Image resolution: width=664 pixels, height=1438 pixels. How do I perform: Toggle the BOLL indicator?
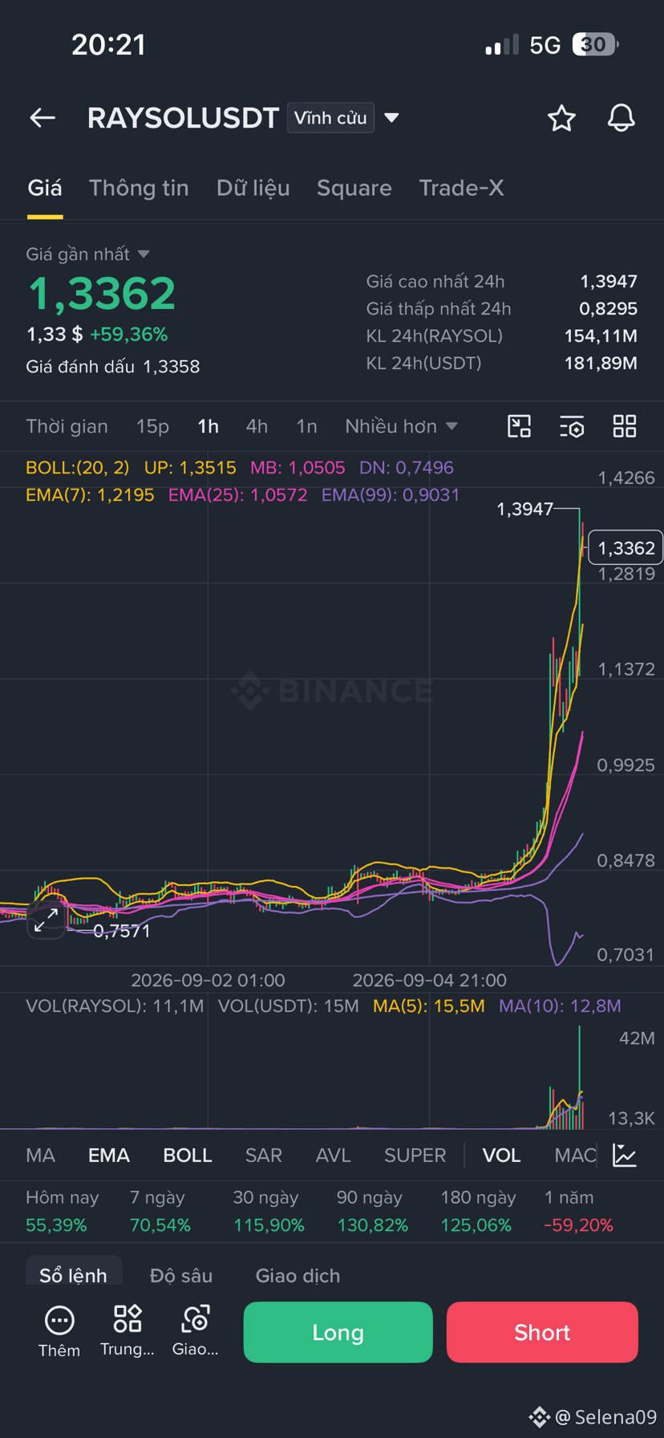pyautogui.click(x=188, y=1155)
